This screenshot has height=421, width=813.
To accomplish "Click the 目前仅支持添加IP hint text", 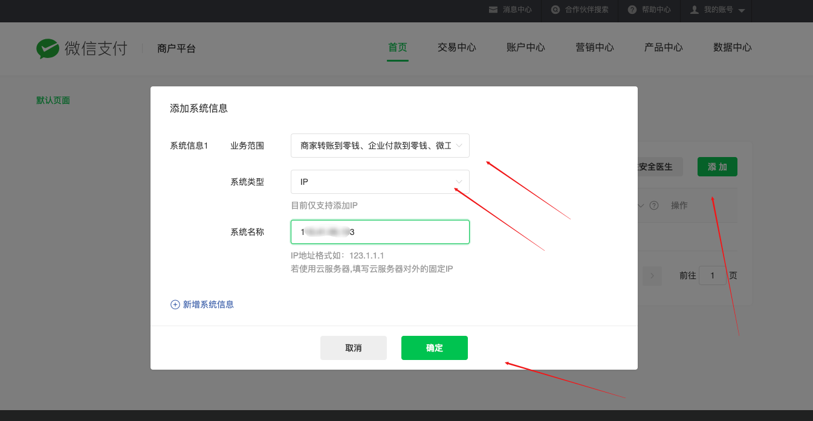I will 325,205.
